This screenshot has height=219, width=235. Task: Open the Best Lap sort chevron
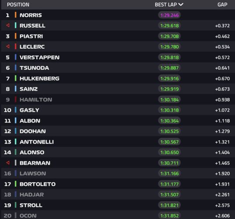[181, 4]
